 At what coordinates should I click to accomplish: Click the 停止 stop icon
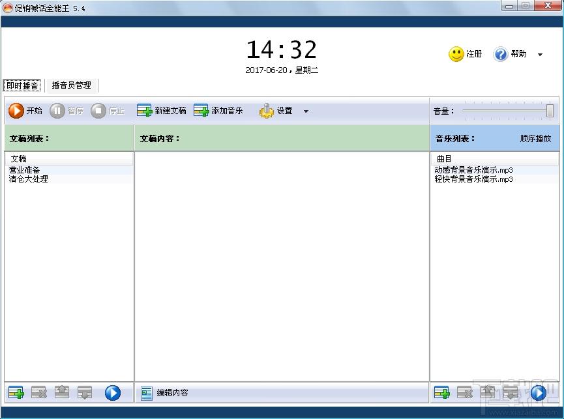98,111
